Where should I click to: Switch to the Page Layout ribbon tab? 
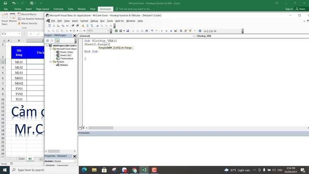42,9
